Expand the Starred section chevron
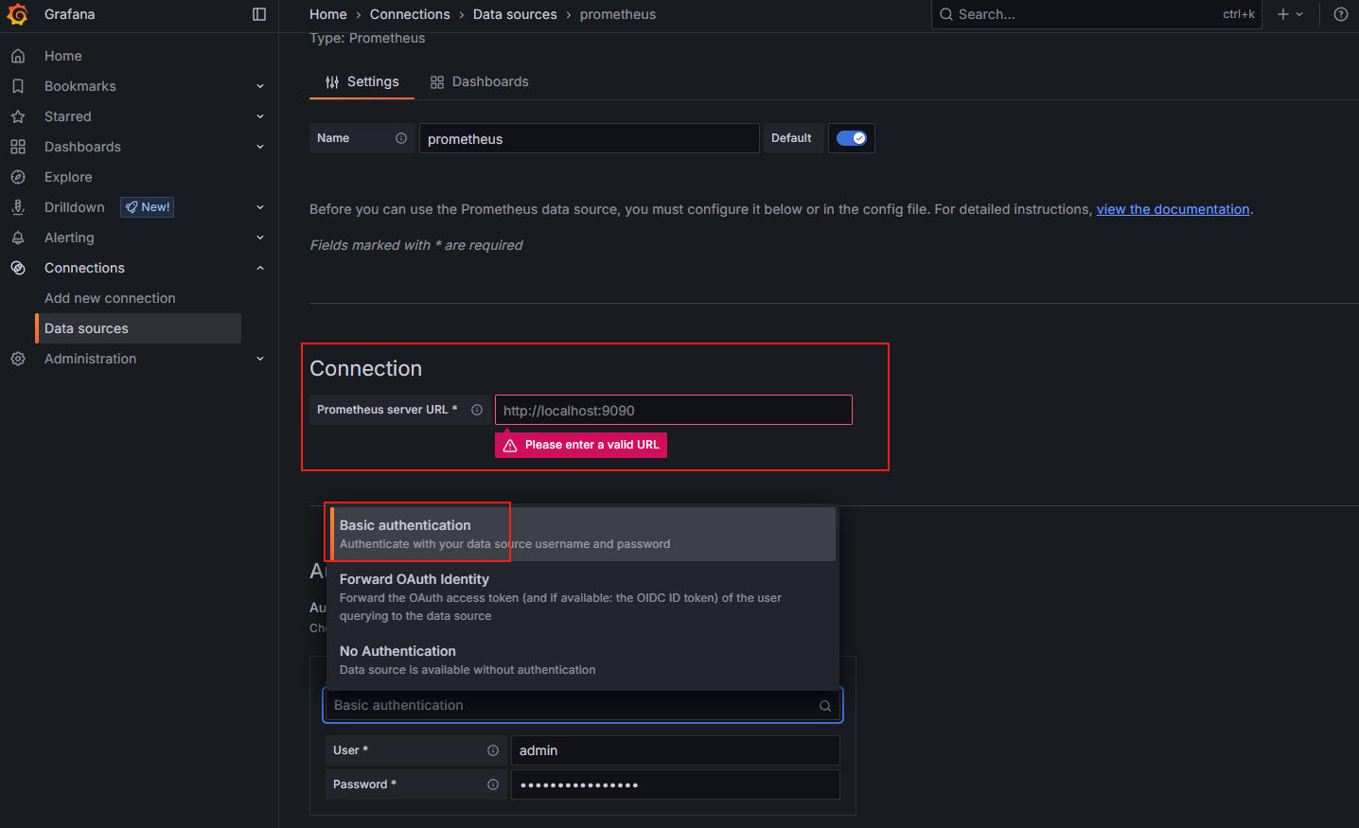 click(260, 116)
